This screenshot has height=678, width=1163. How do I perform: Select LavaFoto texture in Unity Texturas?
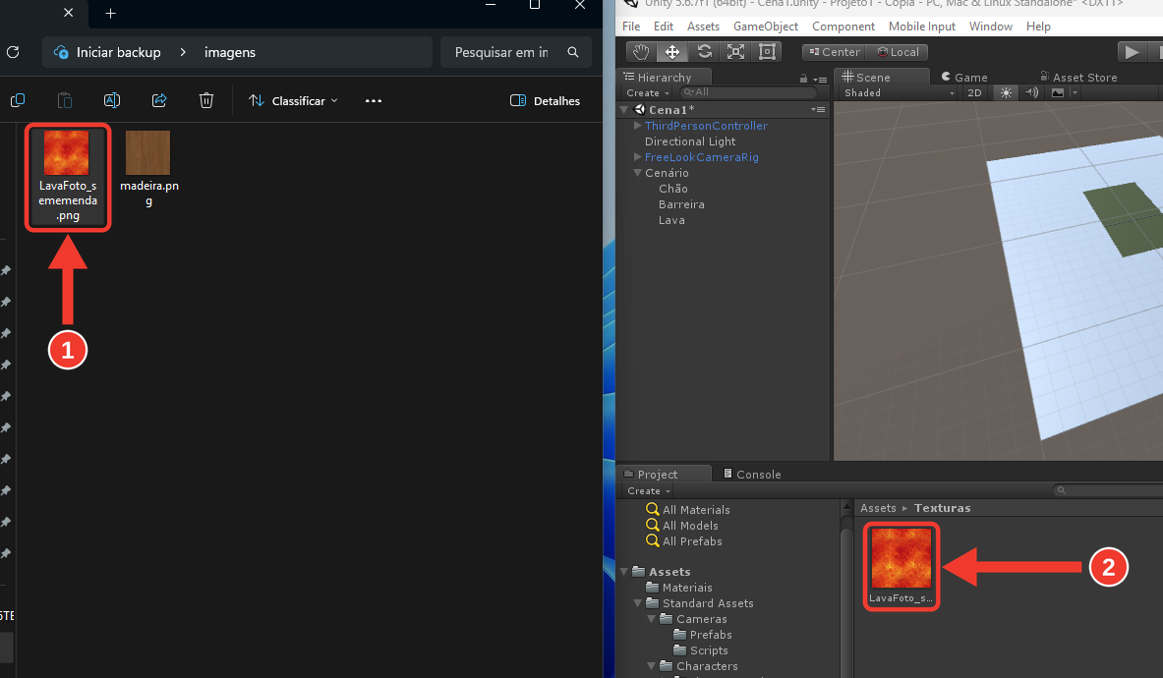(x=901, y=566)
